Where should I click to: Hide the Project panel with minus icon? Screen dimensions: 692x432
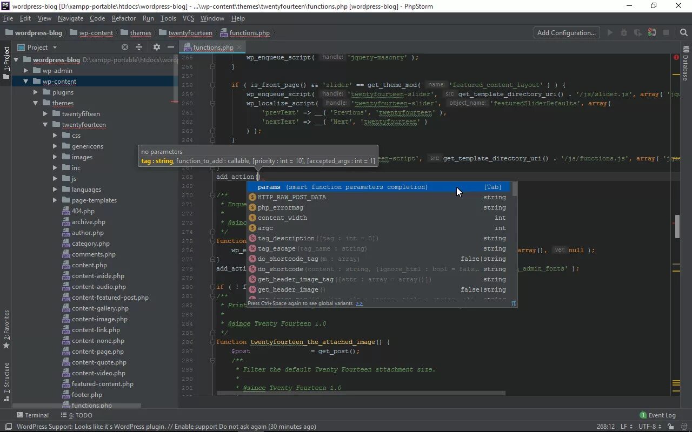171,47
